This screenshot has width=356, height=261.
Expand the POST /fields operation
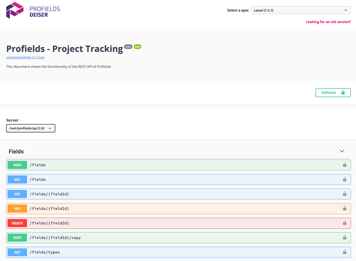[x=179, y=165]
